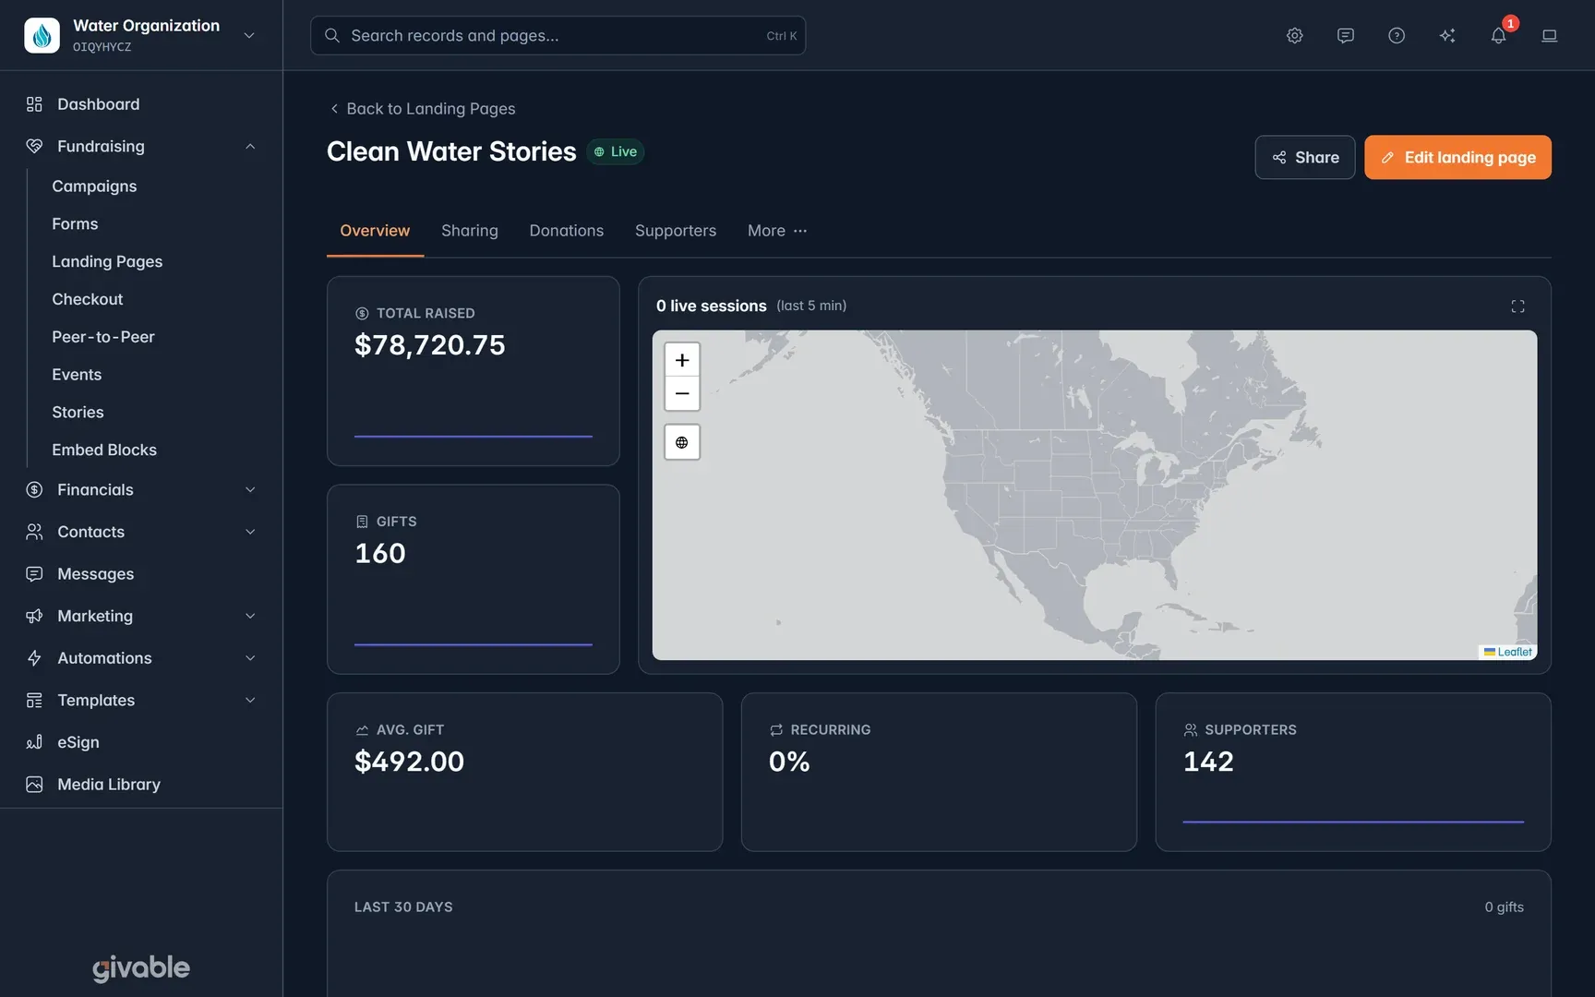This screenshot has width=1595, height=997.
Task: Click the Live status badge
Action: point(615,151)
